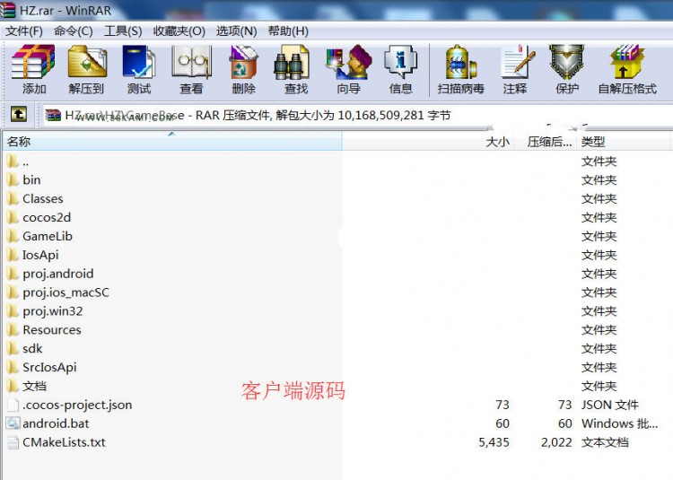
Task: Click the 'Windows 批...' type cell
Action: tap(619, 423)
